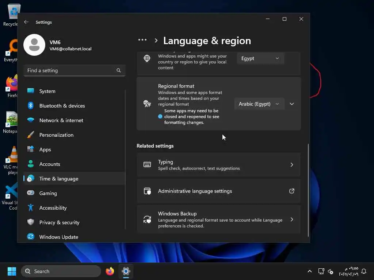Viewport: 374px width, 280px height.
Task: Show hidden system tray icons
Action: tap(310, 271)
